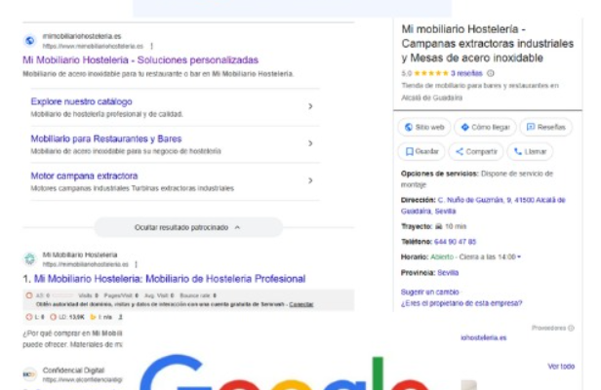Open the 3 reseñas link
The image size is (601, 390).
point(466,73)
